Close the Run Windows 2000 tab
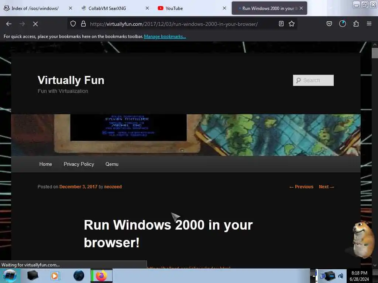The height and width of the screenshot is (283, 378). pos(301,8)
